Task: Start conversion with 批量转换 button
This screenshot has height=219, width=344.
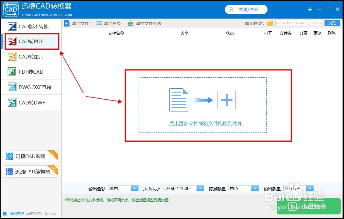Action: [x=308, y=206]
